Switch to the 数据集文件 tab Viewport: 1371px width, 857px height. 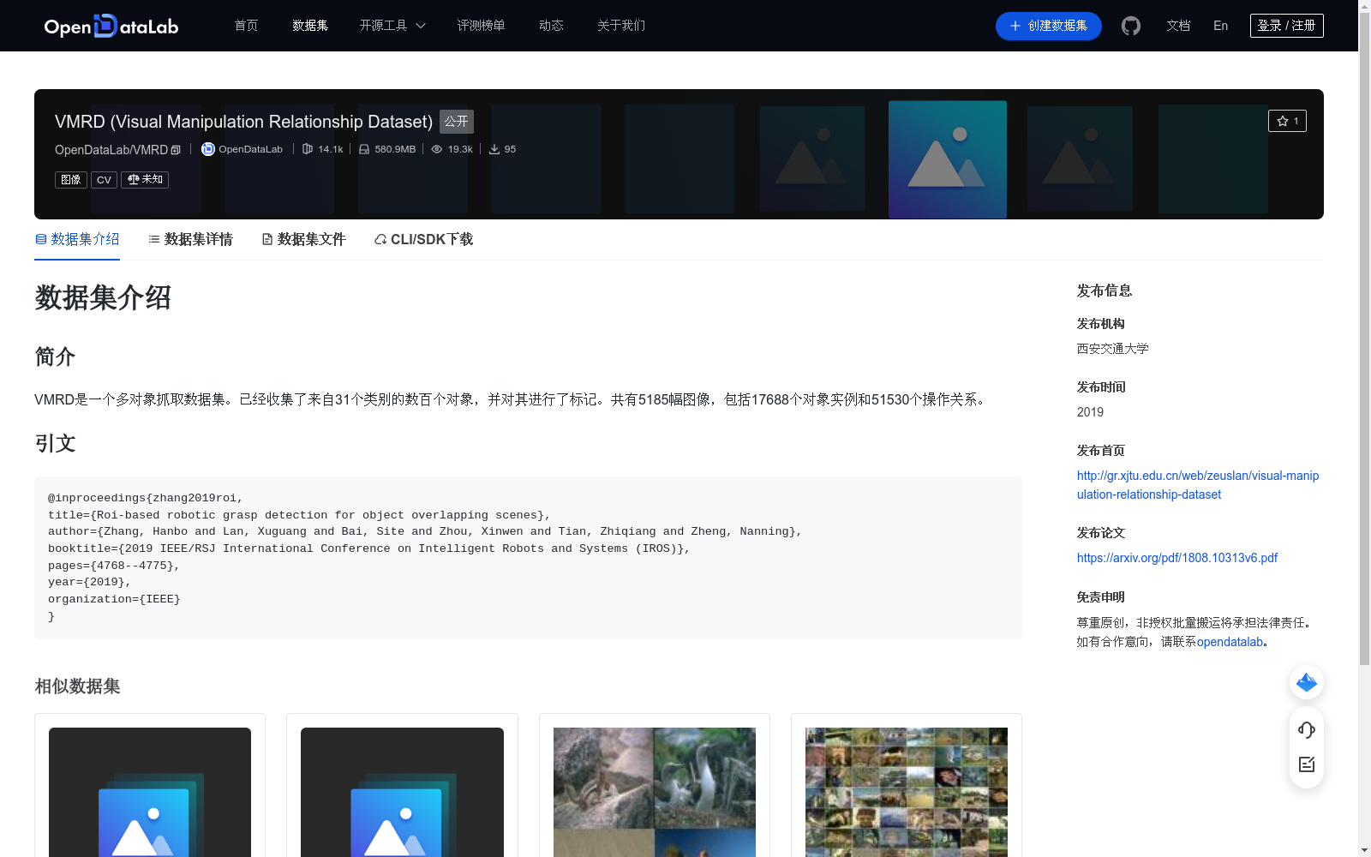coord(303,239)
